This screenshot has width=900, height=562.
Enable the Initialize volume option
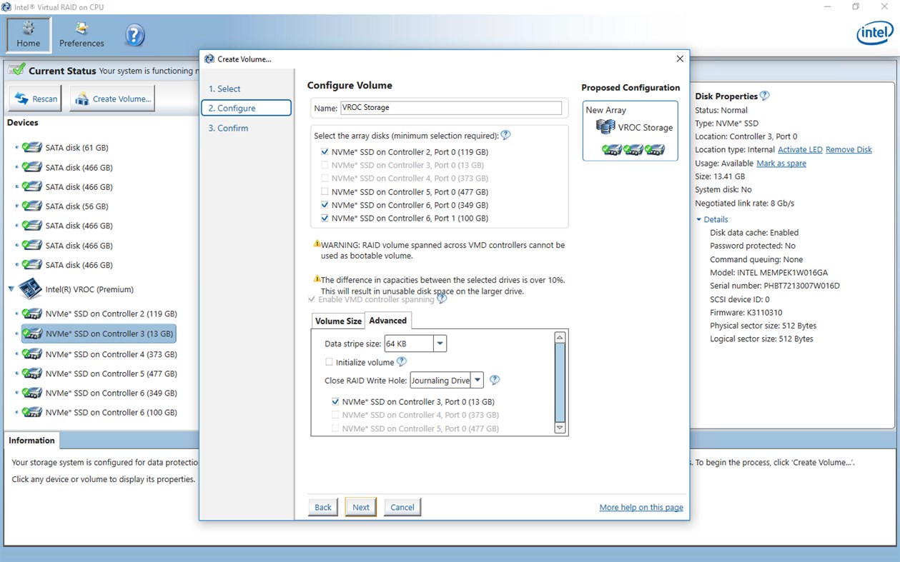click(x=328, y=362)
